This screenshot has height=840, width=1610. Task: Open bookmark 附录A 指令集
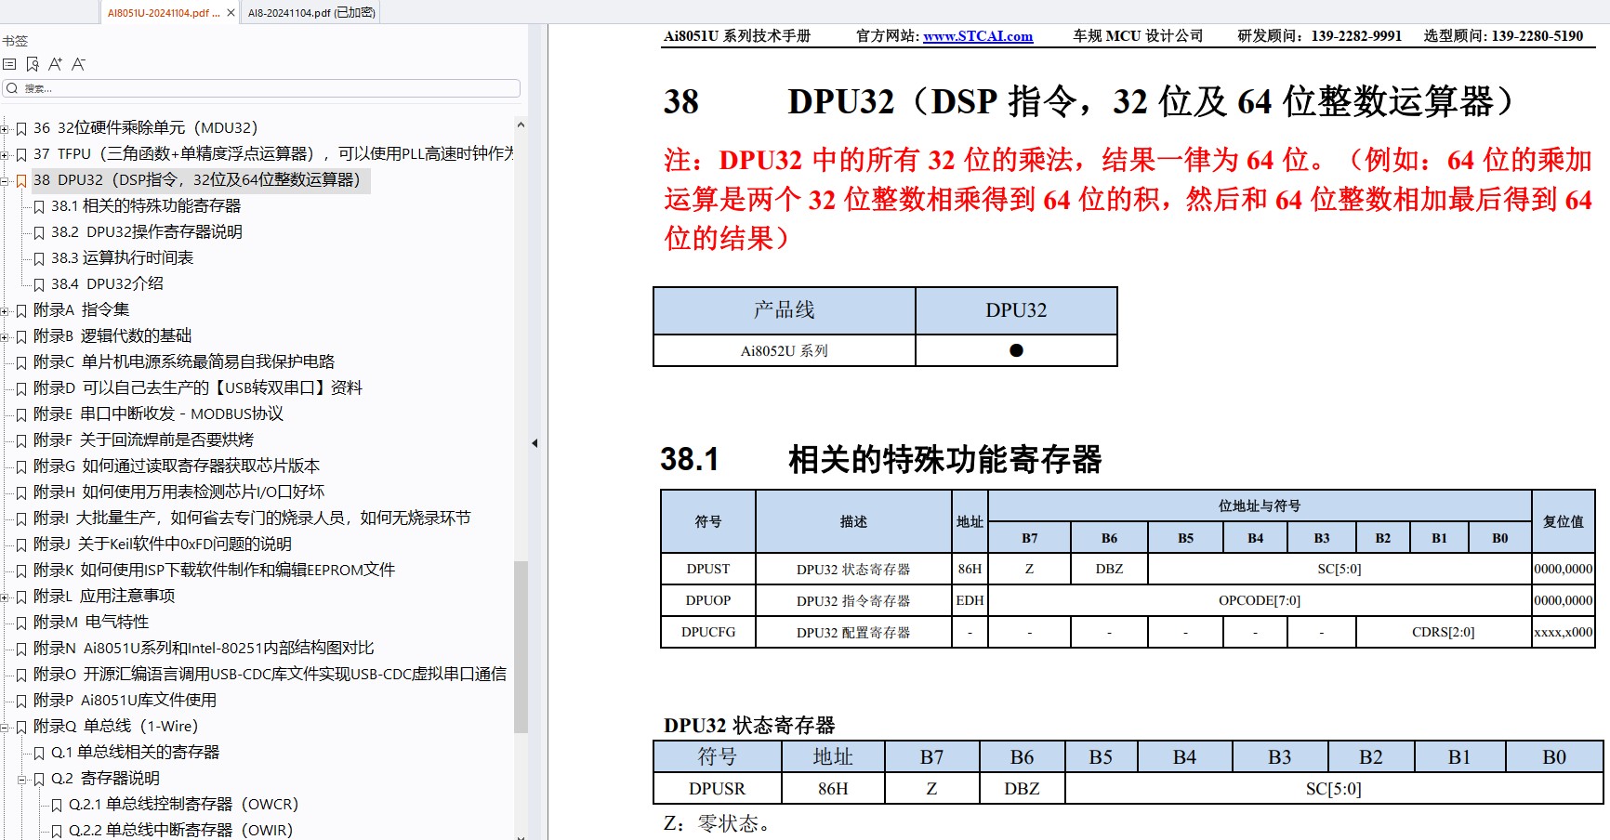point(81,310)
